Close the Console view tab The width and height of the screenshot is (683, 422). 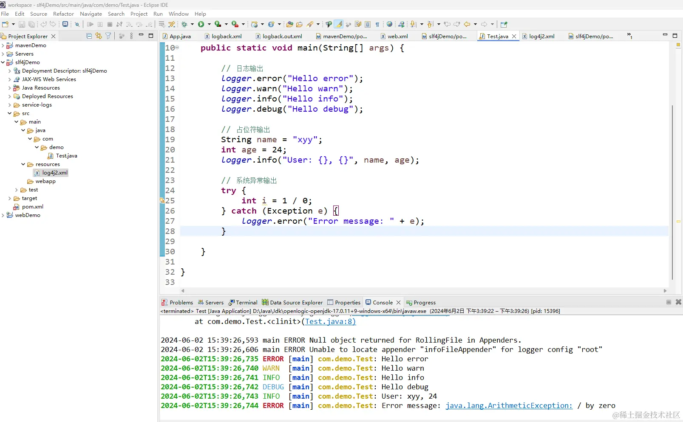coord(398,302)
